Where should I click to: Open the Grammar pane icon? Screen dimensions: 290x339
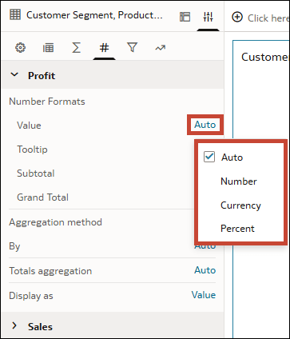pos(185,17)
